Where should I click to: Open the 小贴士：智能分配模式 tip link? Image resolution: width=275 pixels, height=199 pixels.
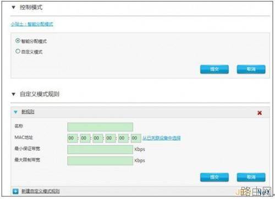32,24
